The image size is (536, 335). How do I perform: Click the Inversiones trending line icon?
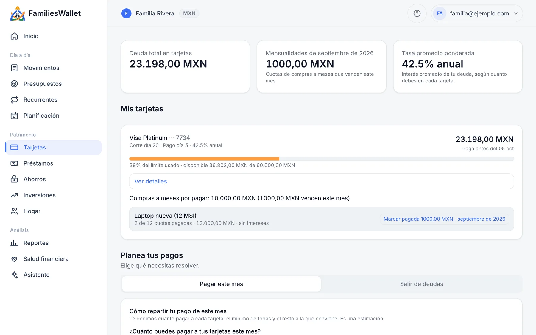tap(14, 195)
